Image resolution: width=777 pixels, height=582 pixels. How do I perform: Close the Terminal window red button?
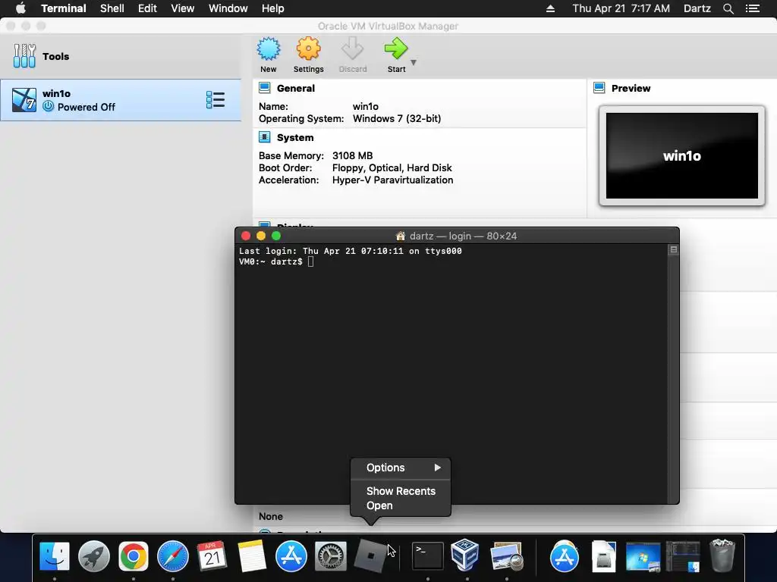coord(245,236)
